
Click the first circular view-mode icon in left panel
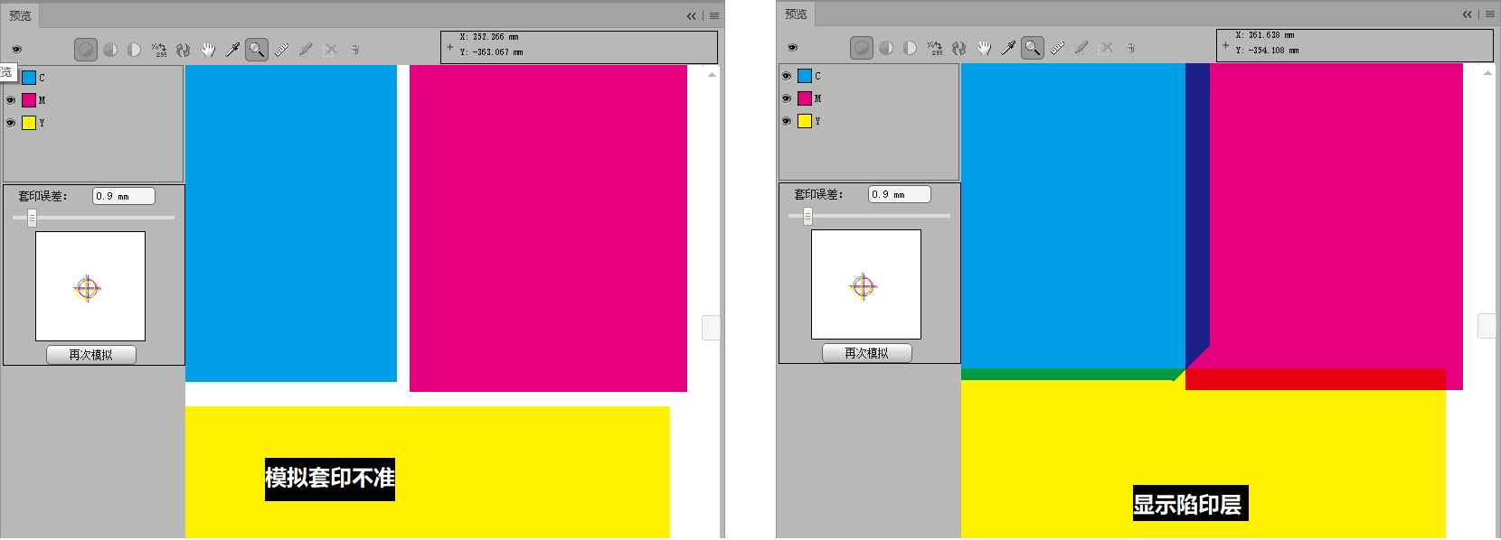click(86, 50)
